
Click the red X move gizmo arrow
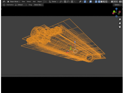[x=67, y=52]
